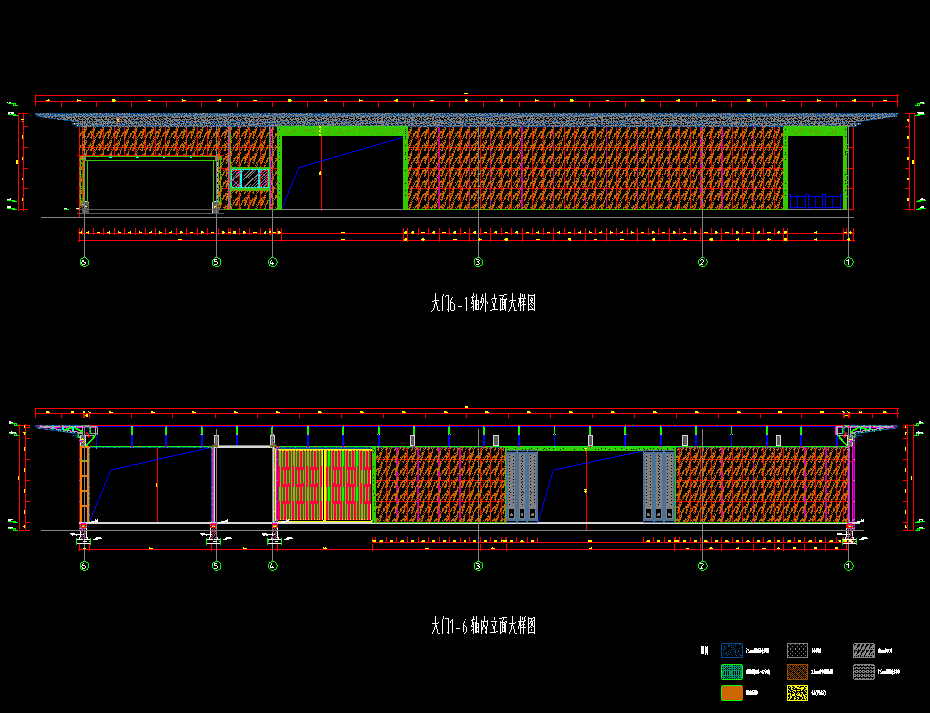Image resolution: width=930 pixels, height=713 pixels.
Task: Select the red-green striped gate panel
Action: pos(324,485)
